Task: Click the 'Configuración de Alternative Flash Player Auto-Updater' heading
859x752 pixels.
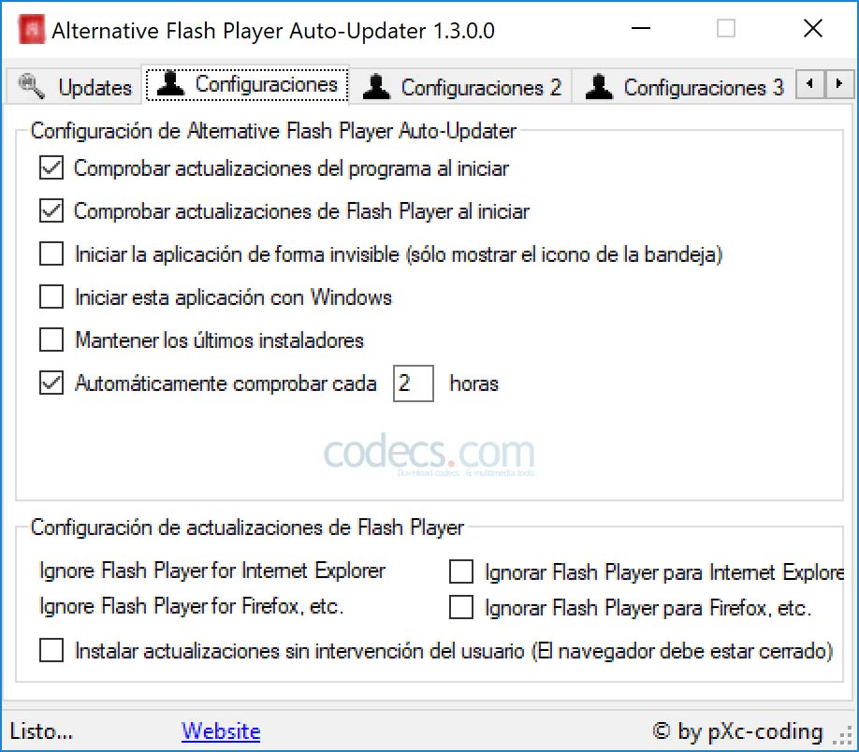Action: (273, 131)
